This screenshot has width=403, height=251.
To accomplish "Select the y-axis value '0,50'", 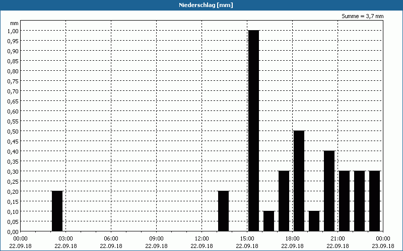I will pyautogui.click(x=13, y=131).
